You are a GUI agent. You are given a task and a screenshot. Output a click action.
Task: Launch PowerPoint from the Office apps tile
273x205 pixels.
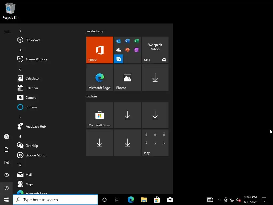pos(127,50)
